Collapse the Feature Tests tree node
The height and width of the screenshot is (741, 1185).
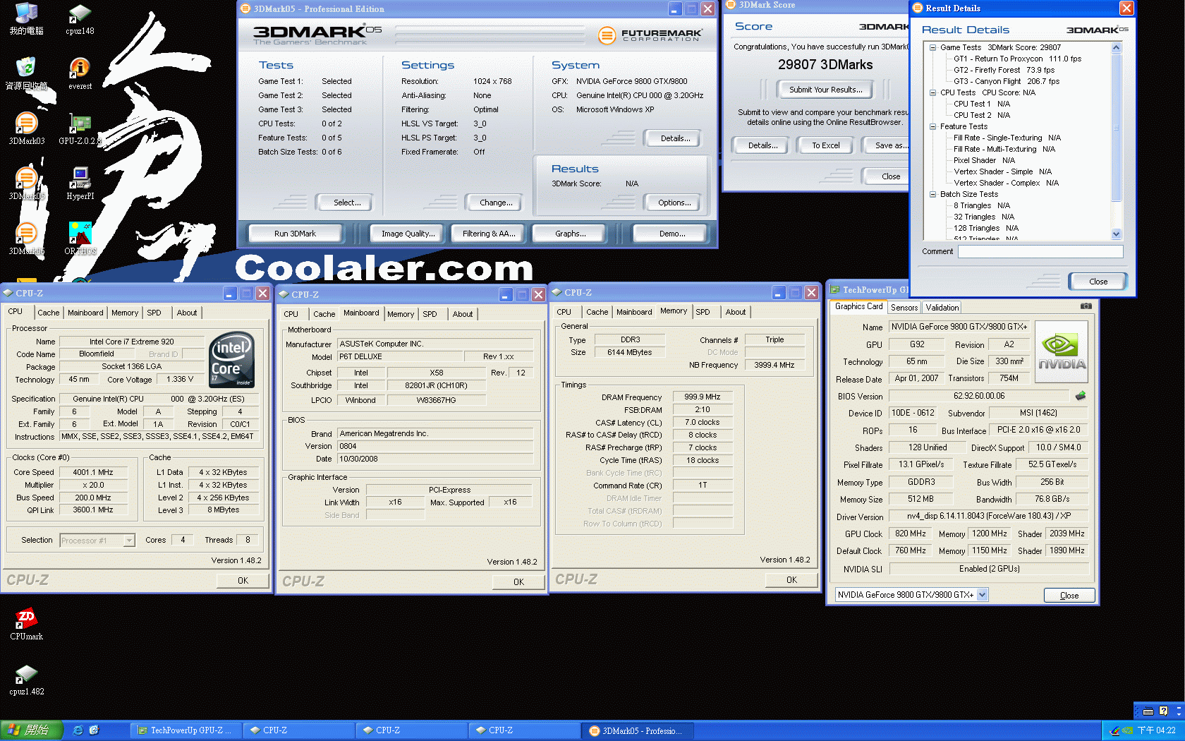pos(932,126)
